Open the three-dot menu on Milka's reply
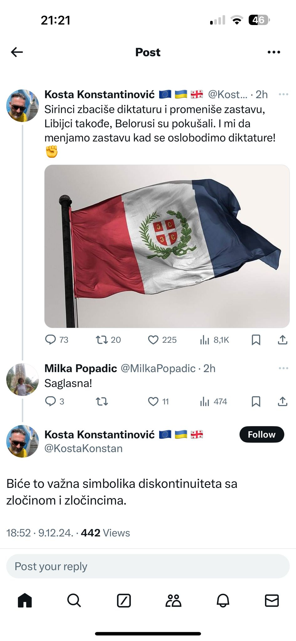Screen dimensions: 296x641 (x=283, y=368)
